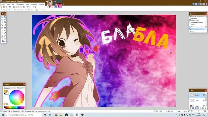Image resolution: width=208 pixels, height=117 pixels.
Task: Open the Правка menu
Action: [x=8, y=4]
